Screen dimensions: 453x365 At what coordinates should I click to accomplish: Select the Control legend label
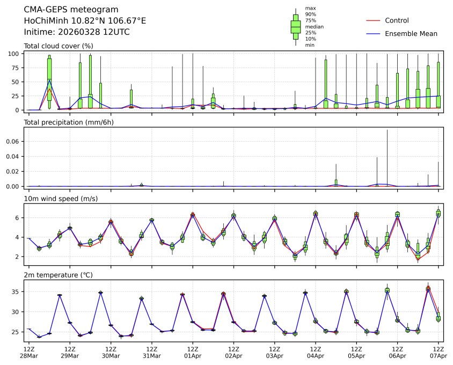point(397,20)
